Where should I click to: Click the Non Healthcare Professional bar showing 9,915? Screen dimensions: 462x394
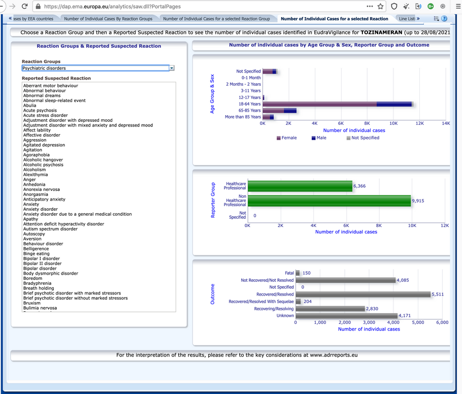pyautogui.click(x=329, y=201)
